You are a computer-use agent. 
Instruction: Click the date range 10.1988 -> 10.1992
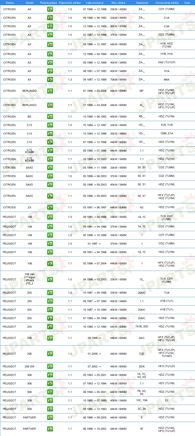tap(95, 159)
